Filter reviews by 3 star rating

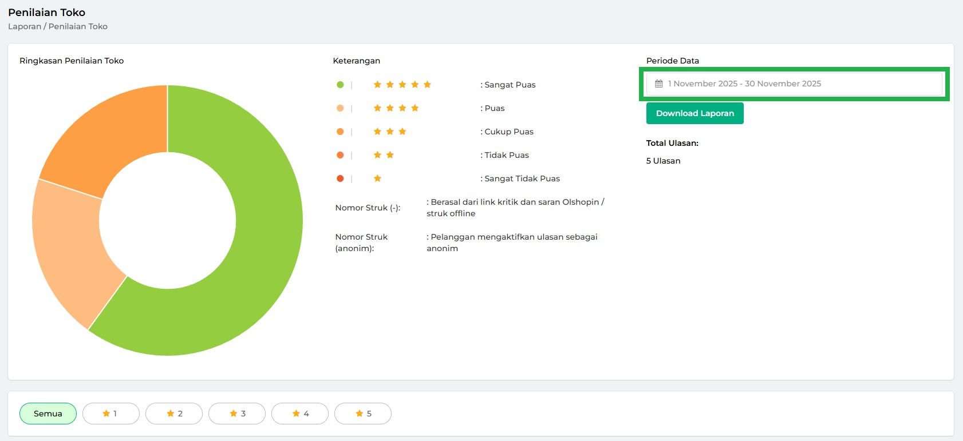[236, 414]
